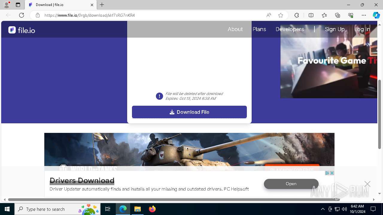383x215 pixels.
Task: Close the Download | file.io tab
Action: coord(92,5)
